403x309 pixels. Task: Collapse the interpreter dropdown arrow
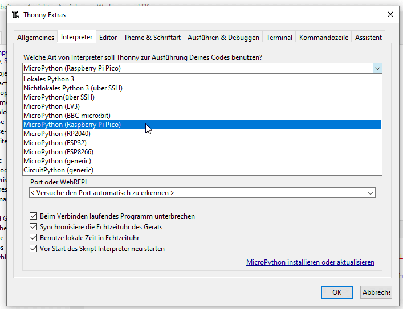coord(377,68)
